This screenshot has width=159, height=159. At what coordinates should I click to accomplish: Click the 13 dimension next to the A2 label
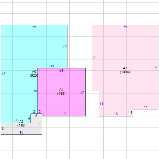(x=16, y=121)
